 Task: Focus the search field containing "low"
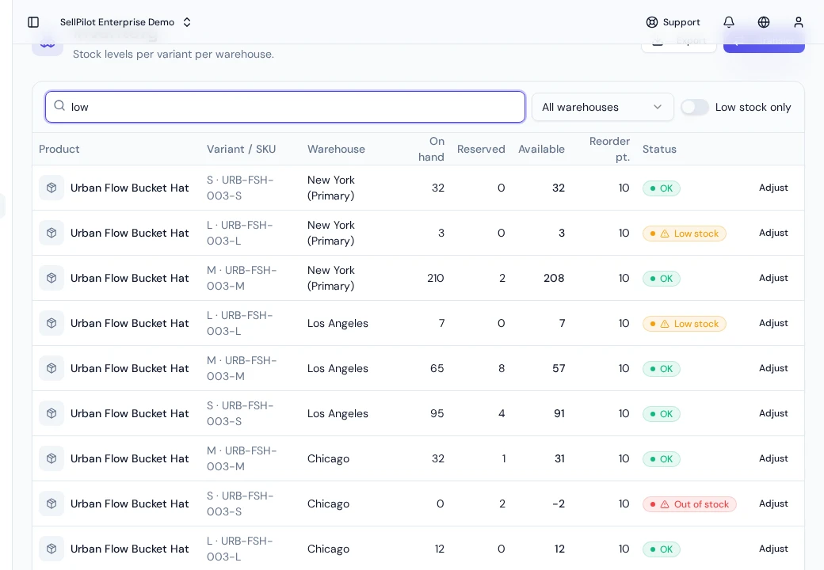[284, 107]
